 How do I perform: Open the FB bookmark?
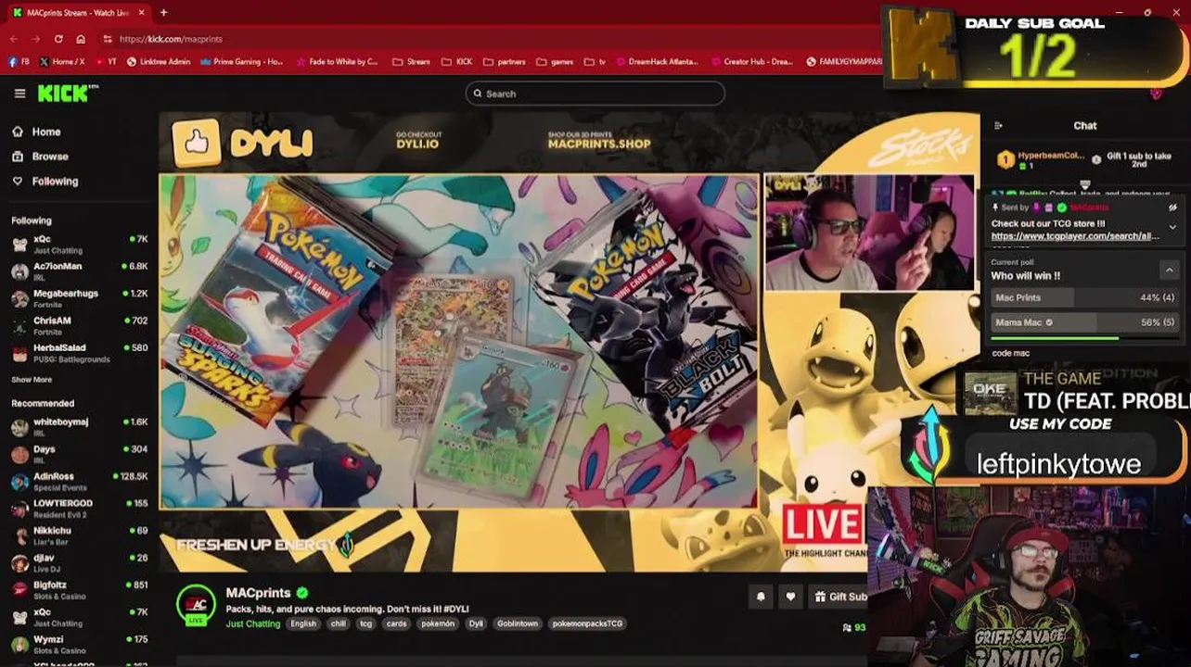(x=19, y=62)
